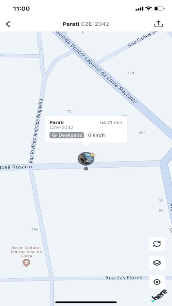
Task: Open the share/export icon
Action: click(x=159, y=24)
